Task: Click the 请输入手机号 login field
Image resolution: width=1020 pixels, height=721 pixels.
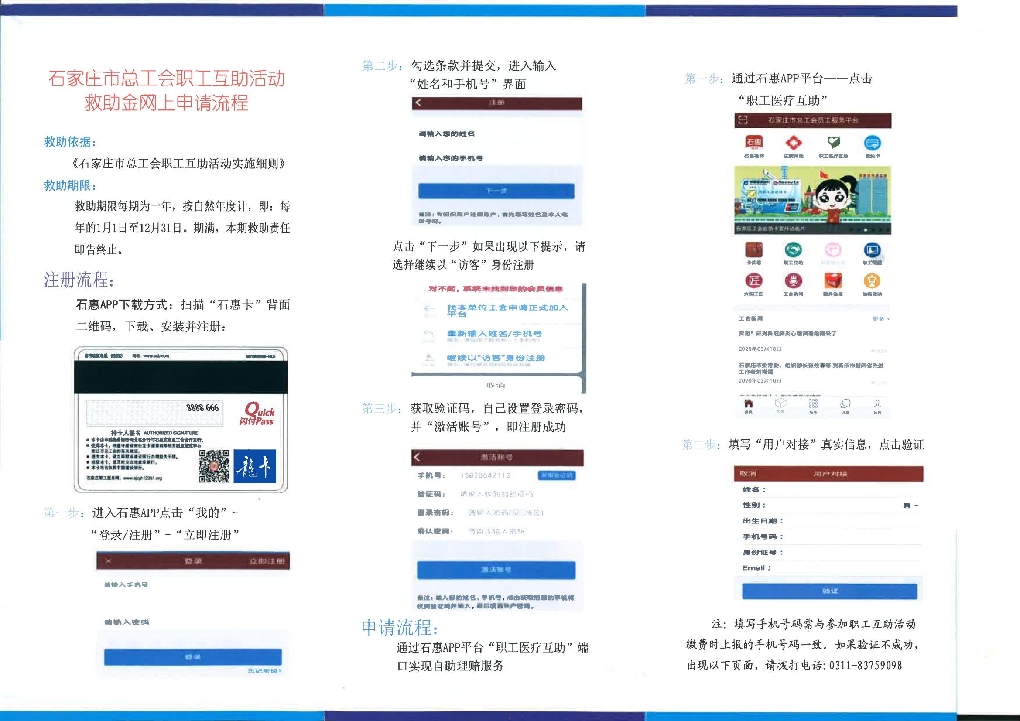Action: tap(193, 585)
